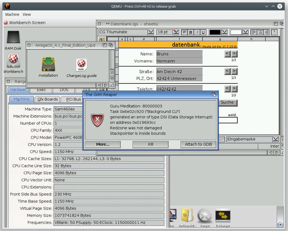
Task: Click the red X shield icon
Action: coord(97,120)
